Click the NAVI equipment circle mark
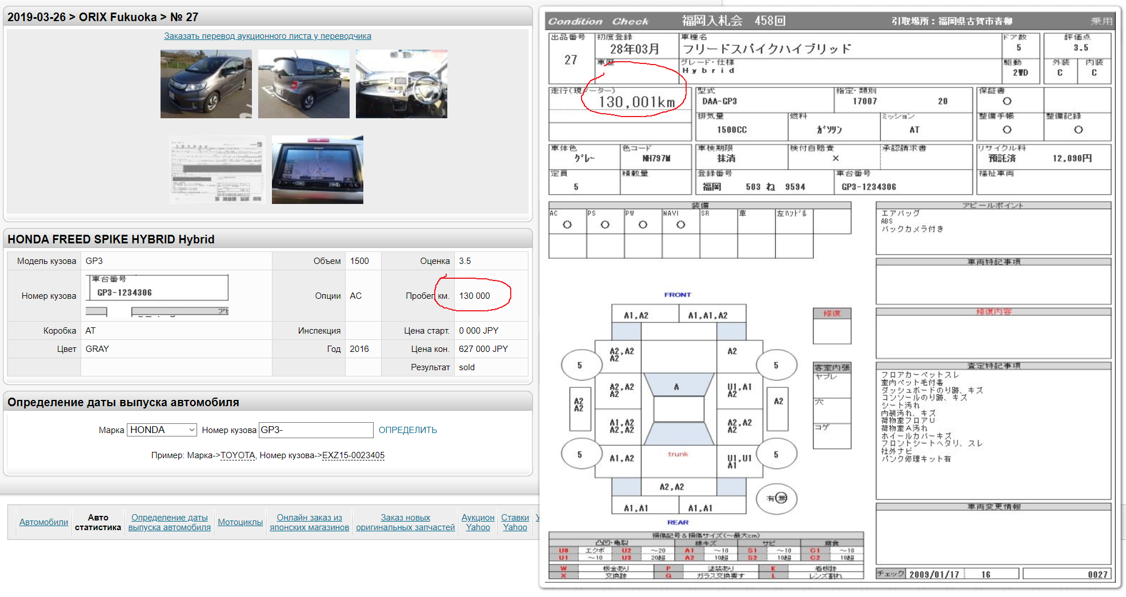The height and width of the screenshot is (597, 1126). [680, 225]
